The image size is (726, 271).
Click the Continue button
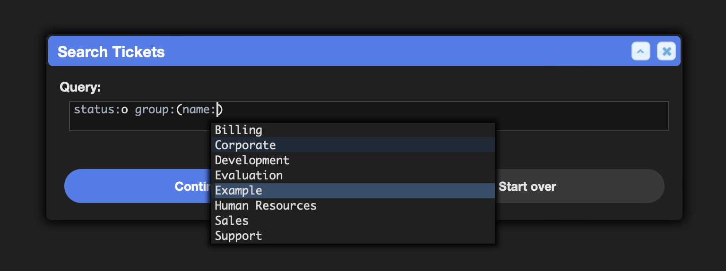click(138, 186)
